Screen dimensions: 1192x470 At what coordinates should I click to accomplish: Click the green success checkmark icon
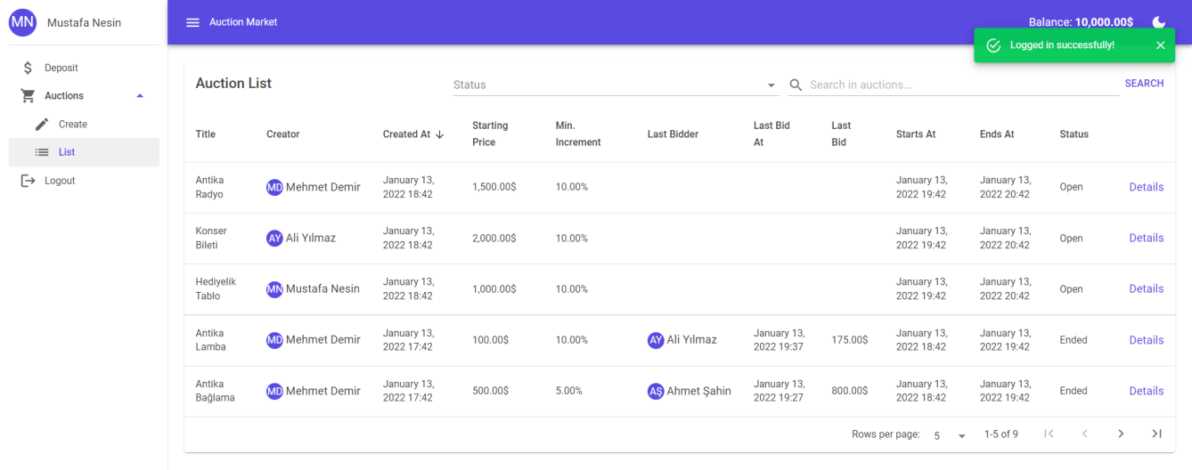tap(993, 45)
